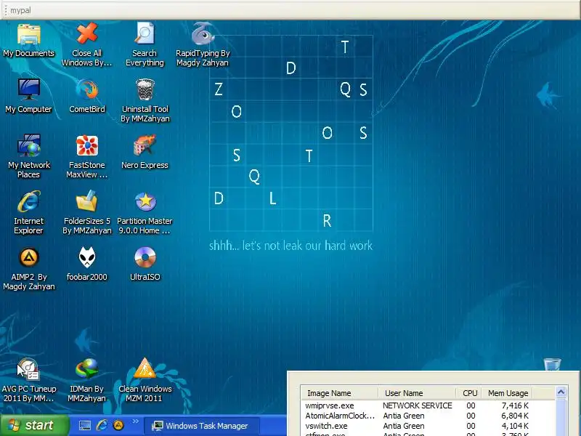Open FolderSizes 5 By MMZahyan
The width and height of the screenshot is (581, 436).
86,212
